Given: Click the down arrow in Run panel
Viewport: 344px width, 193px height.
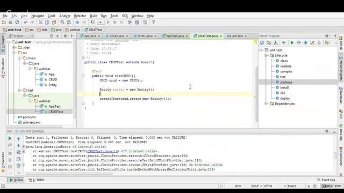Looking at the screenshot, I should 19,145.
